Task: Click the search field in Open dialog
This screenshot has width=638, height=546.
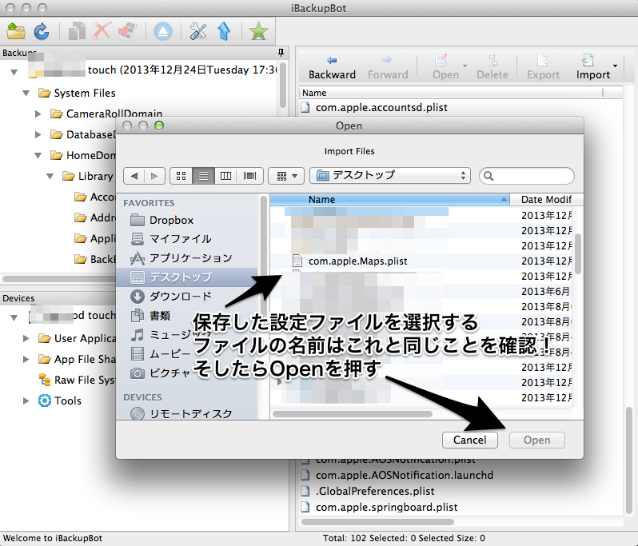Action: click(527, 176)
